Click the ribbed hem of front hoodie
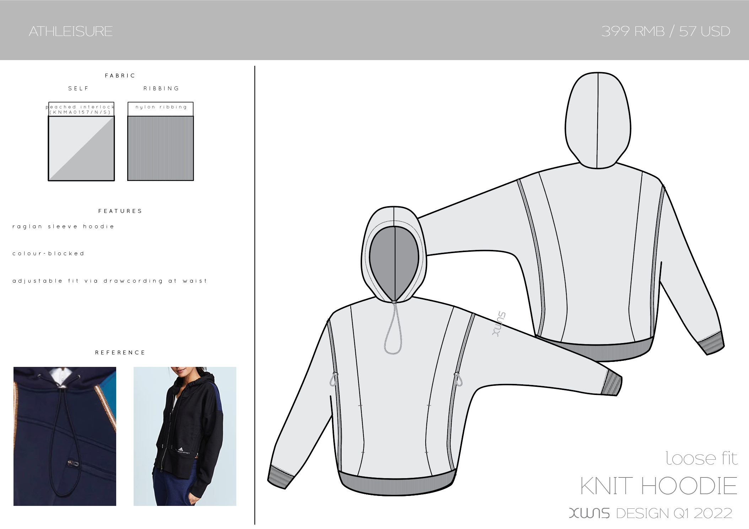749x529 pixels. [x=396, y=486]
